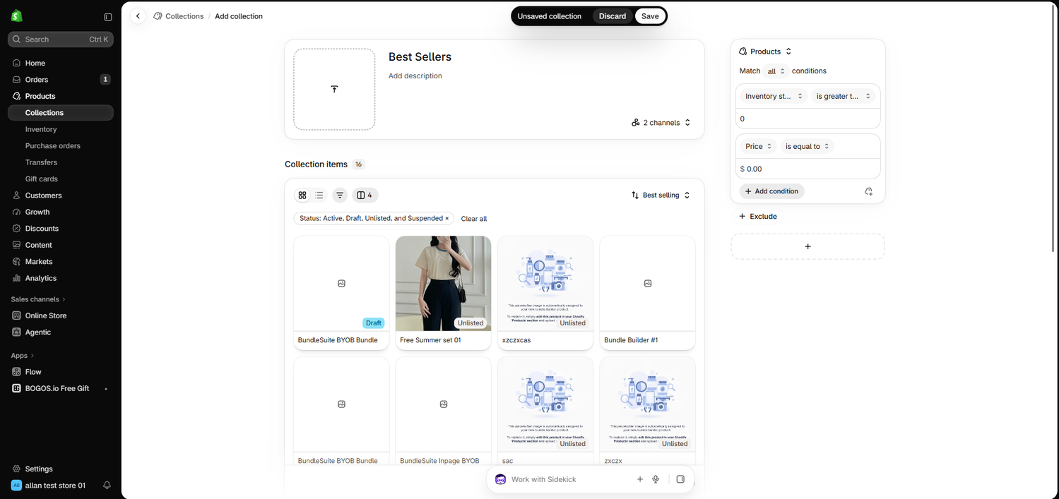Screen dimensions: 1059x499
Task: Click the plus icon in Sidekick bar
Action: pyautogui.click(x=640, y=479)
